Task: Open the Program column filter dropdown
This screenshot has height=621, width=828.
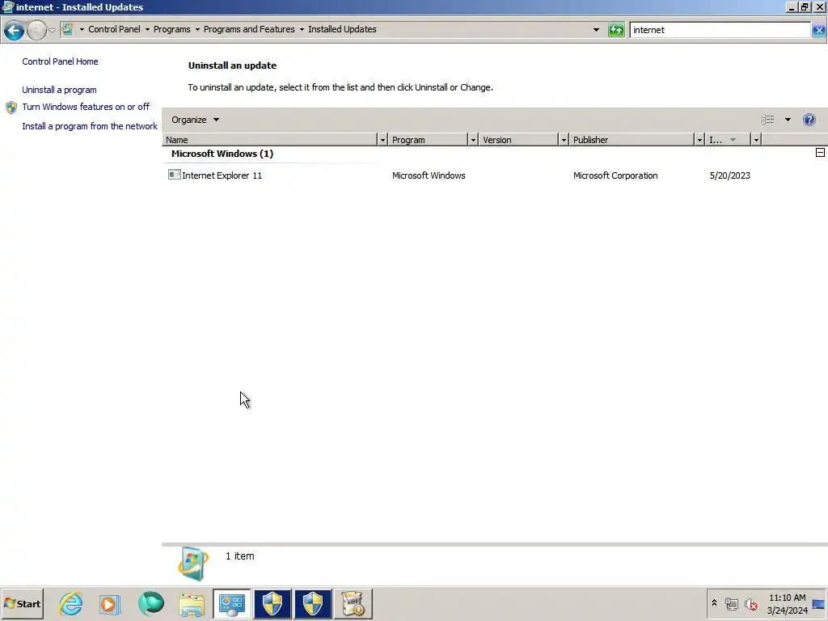Action: (473, 140)
